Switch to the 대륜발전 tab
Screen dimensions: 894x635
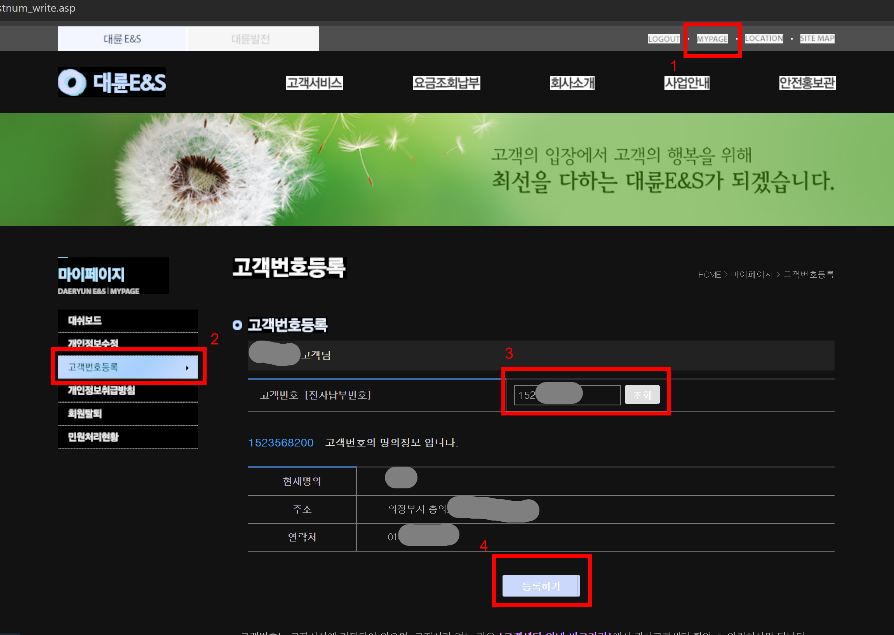251,39
